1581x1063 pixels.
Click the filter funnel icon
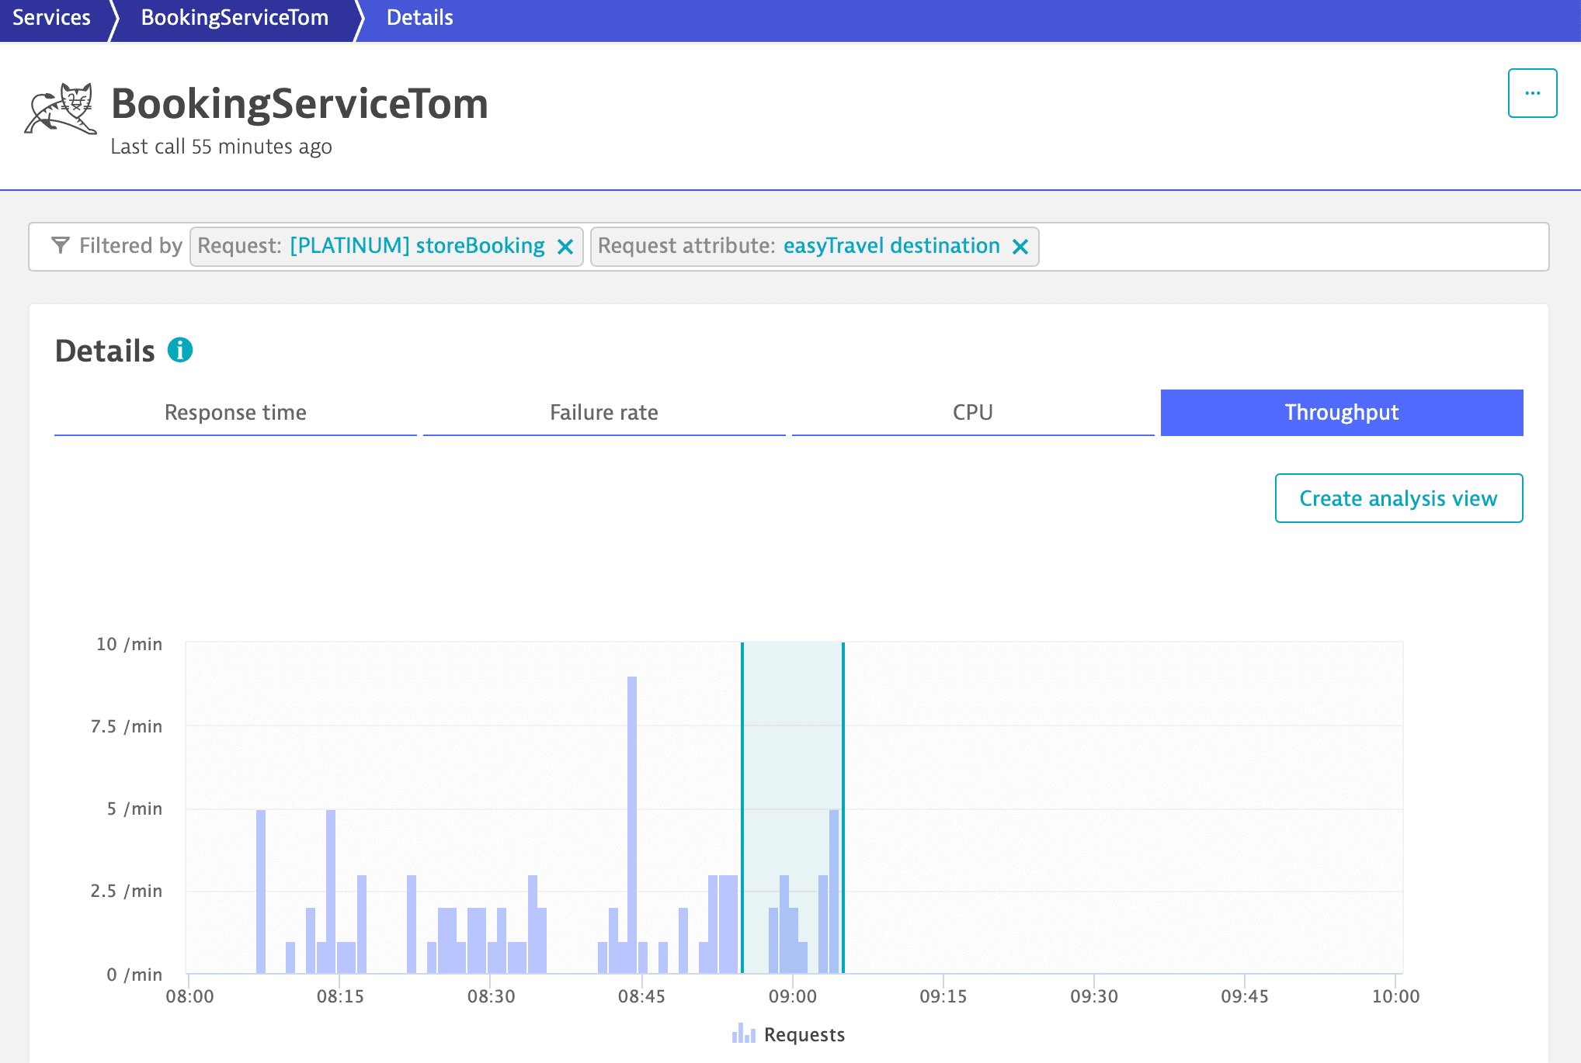(x=60, y=245)
